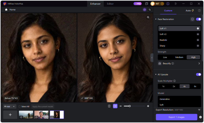Open the Custom tab

(168, 11)
